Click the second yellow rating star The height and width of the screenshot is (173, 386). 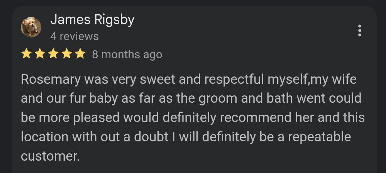[x=39, y=54]
